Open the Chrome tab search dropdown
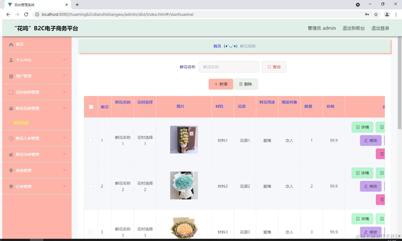 [x=358, y=5]
